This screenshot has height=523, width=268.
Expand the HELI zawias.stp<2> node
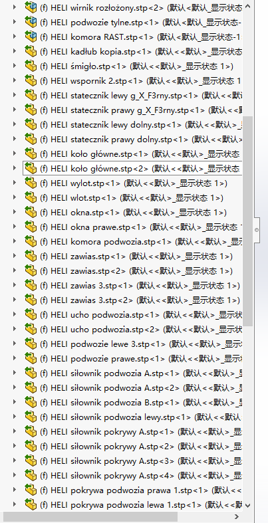point(15,270)
